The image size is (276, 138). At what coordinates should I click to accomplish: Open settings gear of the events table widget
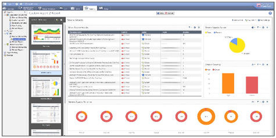195,27
